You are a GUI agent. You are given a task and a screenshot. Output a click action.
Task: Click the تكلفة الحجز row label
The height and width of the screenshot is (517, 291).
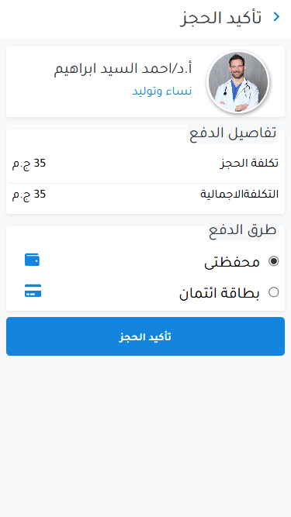[x=249, y=163]
